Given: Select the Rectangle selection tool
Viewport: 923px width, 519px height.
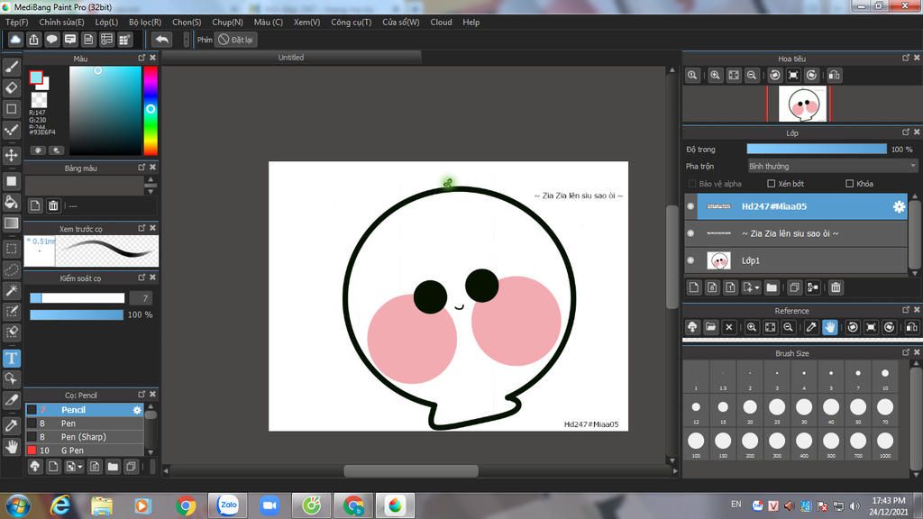Looking at the screenshot, I should coord(11,249).
